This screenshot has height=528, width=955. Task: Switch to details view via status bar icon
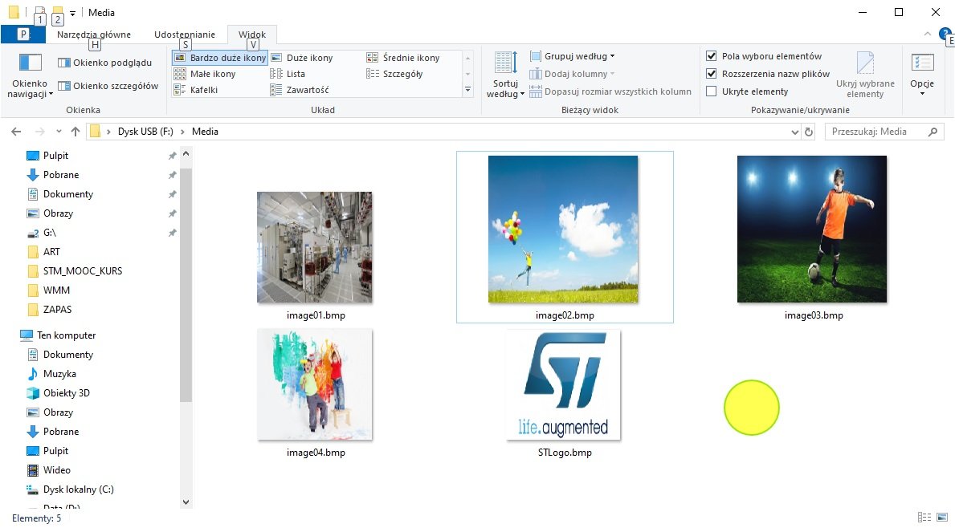point(924,518)
